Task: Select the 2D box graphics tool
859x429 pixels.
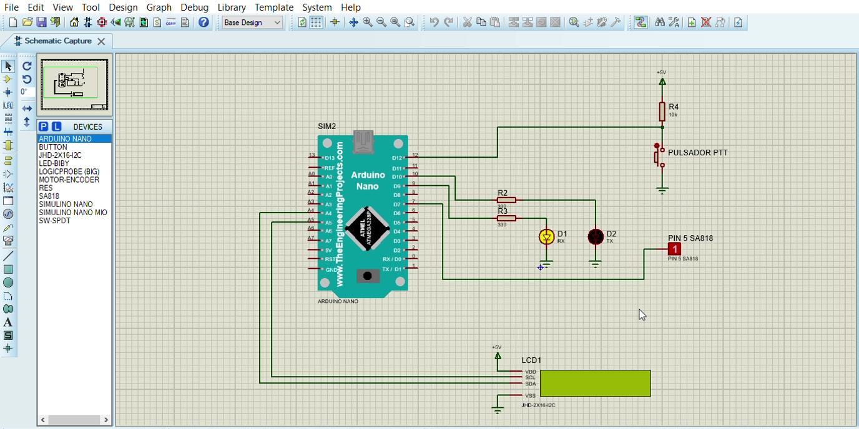Action: click(x=8, y=269)
